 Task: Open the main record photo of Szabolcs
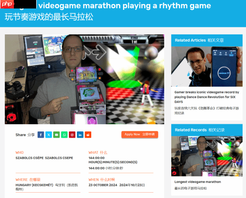click(x=85, y=79)
